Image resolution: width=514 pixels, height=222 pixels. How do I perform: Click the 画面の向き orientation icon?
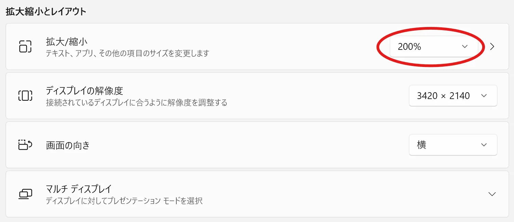point(25,145)
